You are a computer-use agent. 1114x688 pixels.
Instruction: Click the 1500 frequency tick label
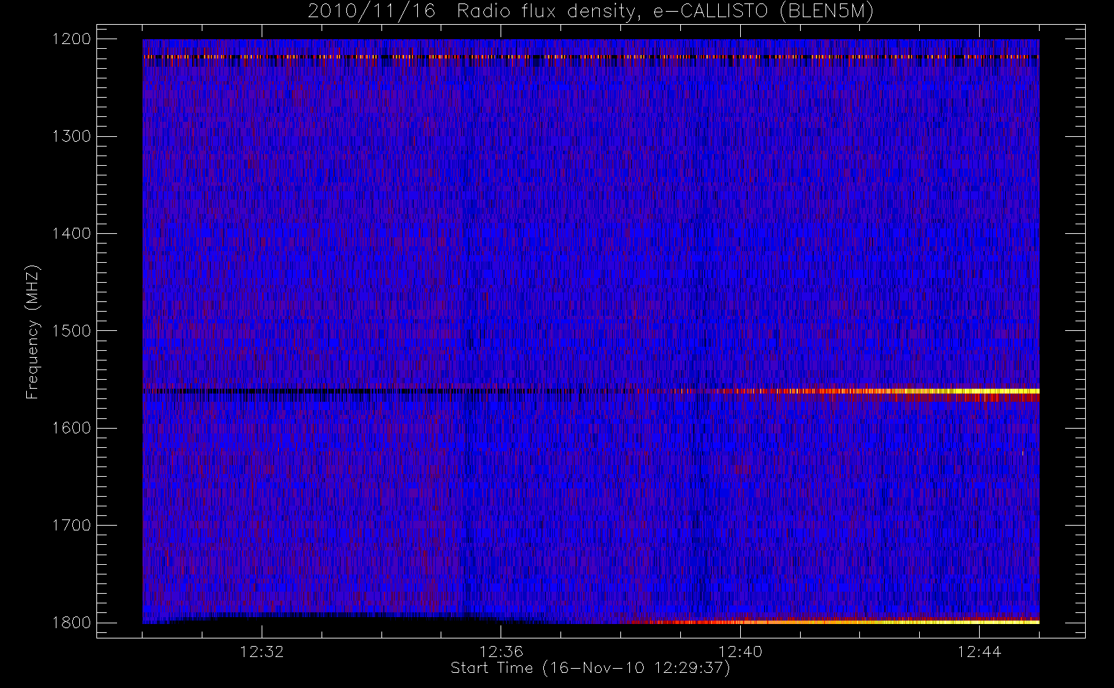pyautogui.click(x=72, y=331)
